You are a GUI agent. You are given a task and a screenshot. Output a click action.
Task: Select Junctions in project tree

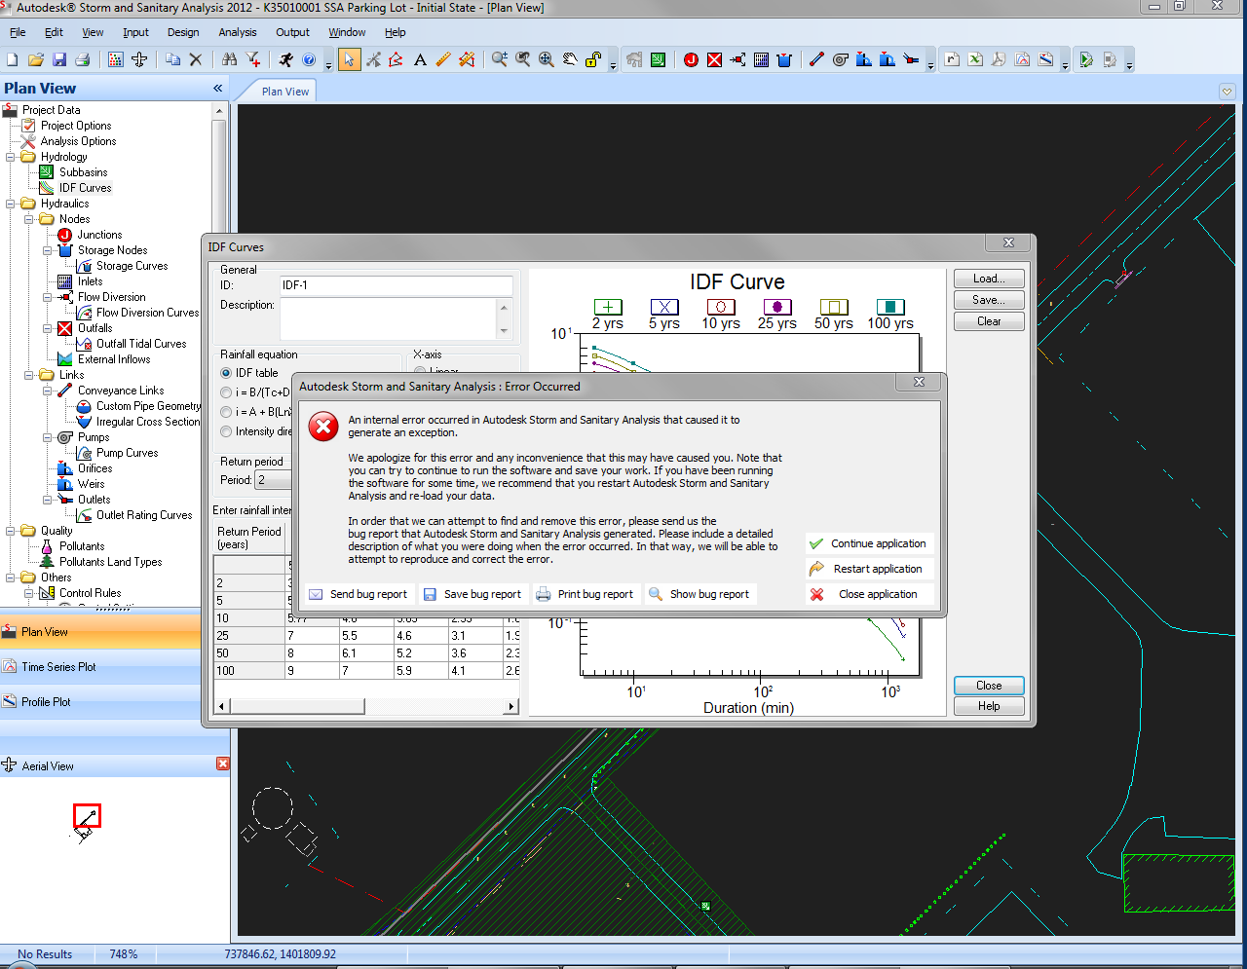pos(99,235)
